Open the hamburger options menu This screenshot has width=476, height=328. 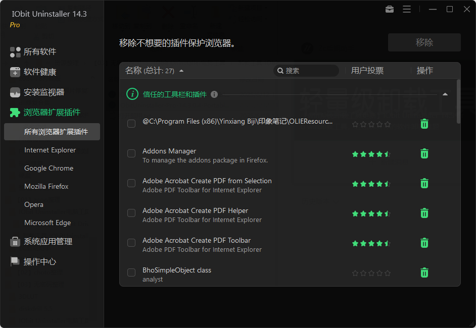pyautogui.click(x=407, y=9)
